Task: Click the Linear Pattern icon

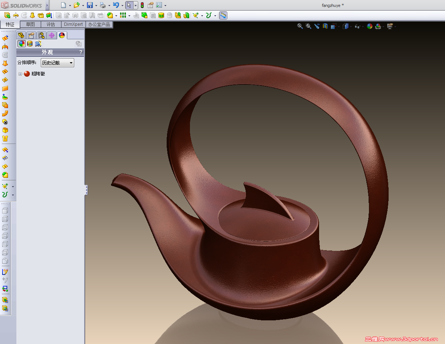Action: pos(123,15)
